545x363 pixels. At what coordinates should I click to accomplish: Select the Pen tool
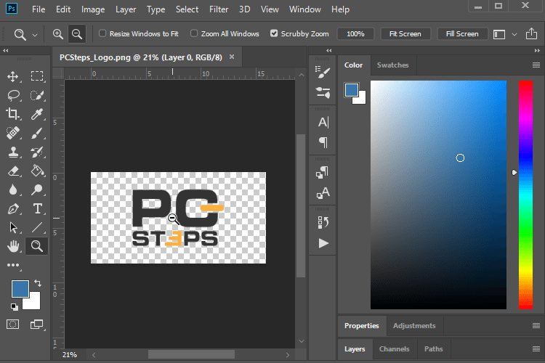(x=13, y=209)
